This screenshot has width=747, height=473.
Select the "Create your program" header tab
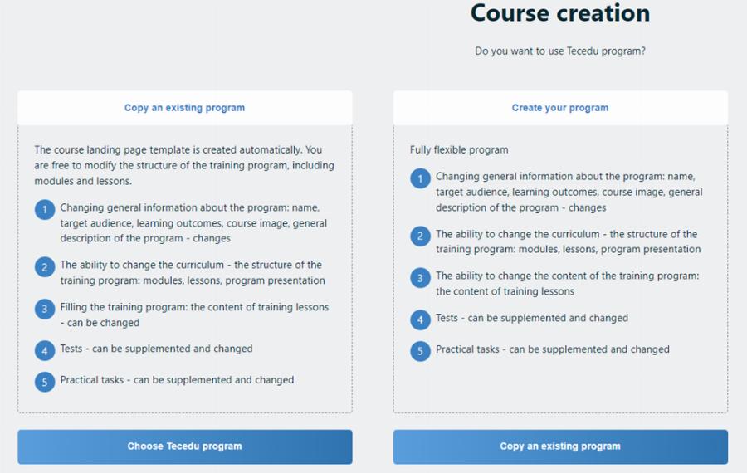click(x=560, y=108)
